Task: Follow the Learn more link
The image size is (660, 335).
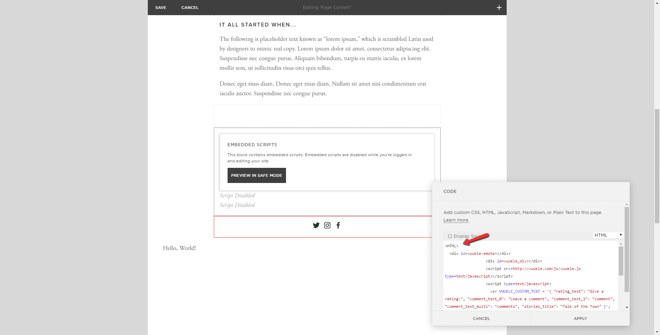Action: 456,220
